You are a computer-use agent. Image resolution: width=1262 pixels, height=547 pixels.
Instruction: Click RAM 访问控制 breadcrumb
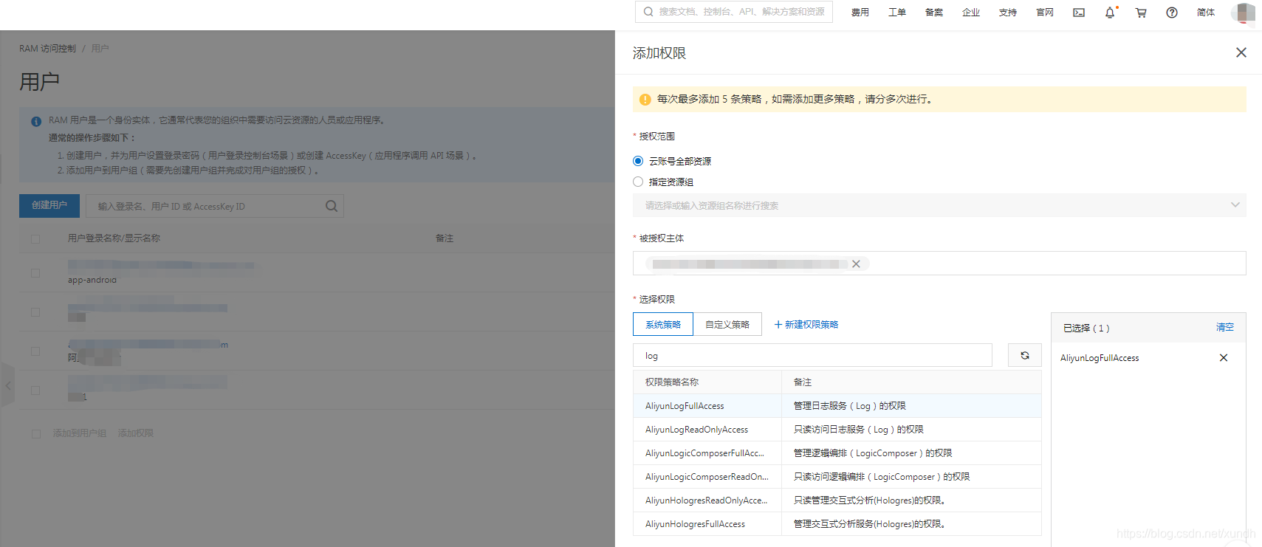click(x=47, y=49)
